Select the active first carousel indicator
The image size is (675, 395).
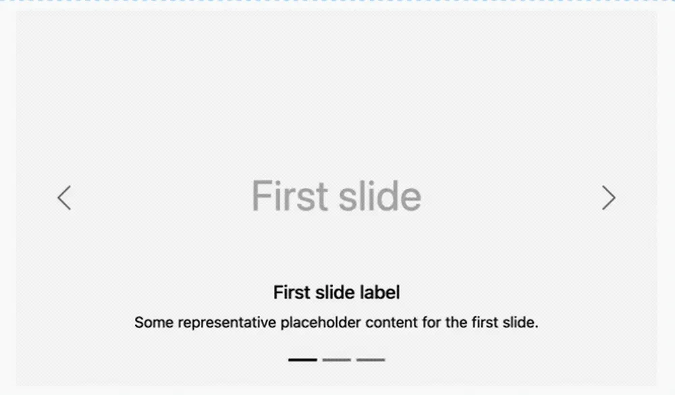(x=302, y=360)
